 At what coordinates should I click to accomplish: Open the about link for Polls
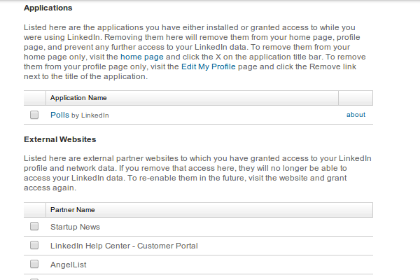(356, 115)
